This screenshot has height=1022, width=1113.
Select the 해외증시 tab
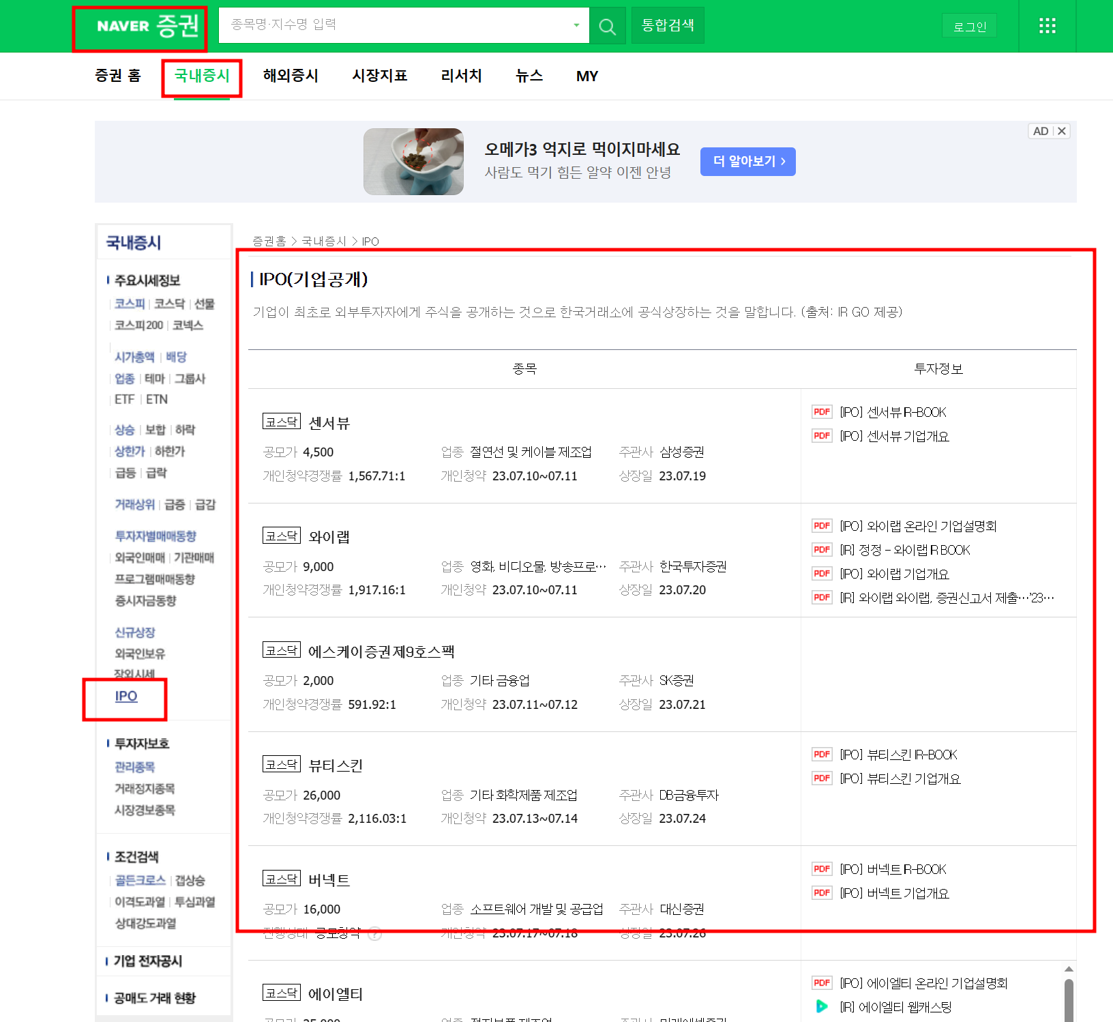point(291,76)
